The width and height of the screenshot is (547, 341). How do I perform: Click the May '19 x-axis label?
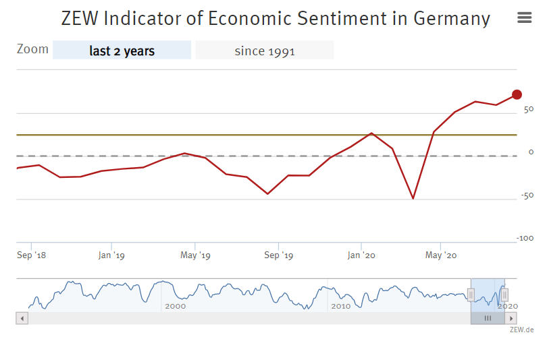[195, 255]
